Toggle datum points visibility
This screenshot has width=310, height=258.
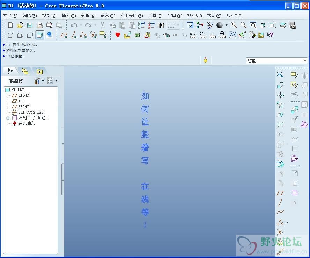click(x=84, y=35)
